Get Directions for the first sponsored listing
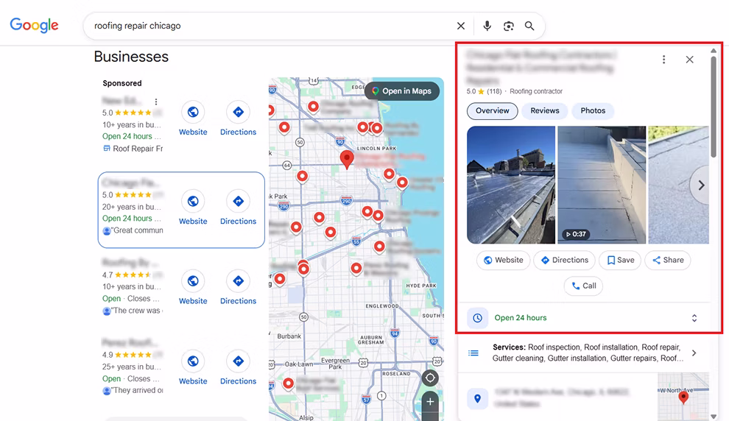This screenshot has height=421, width=729. coord(238,112)
